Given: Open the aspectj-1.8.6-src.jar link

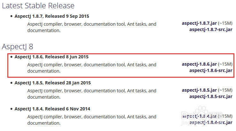Looking at the screenshot, I should tap(211, 70).
